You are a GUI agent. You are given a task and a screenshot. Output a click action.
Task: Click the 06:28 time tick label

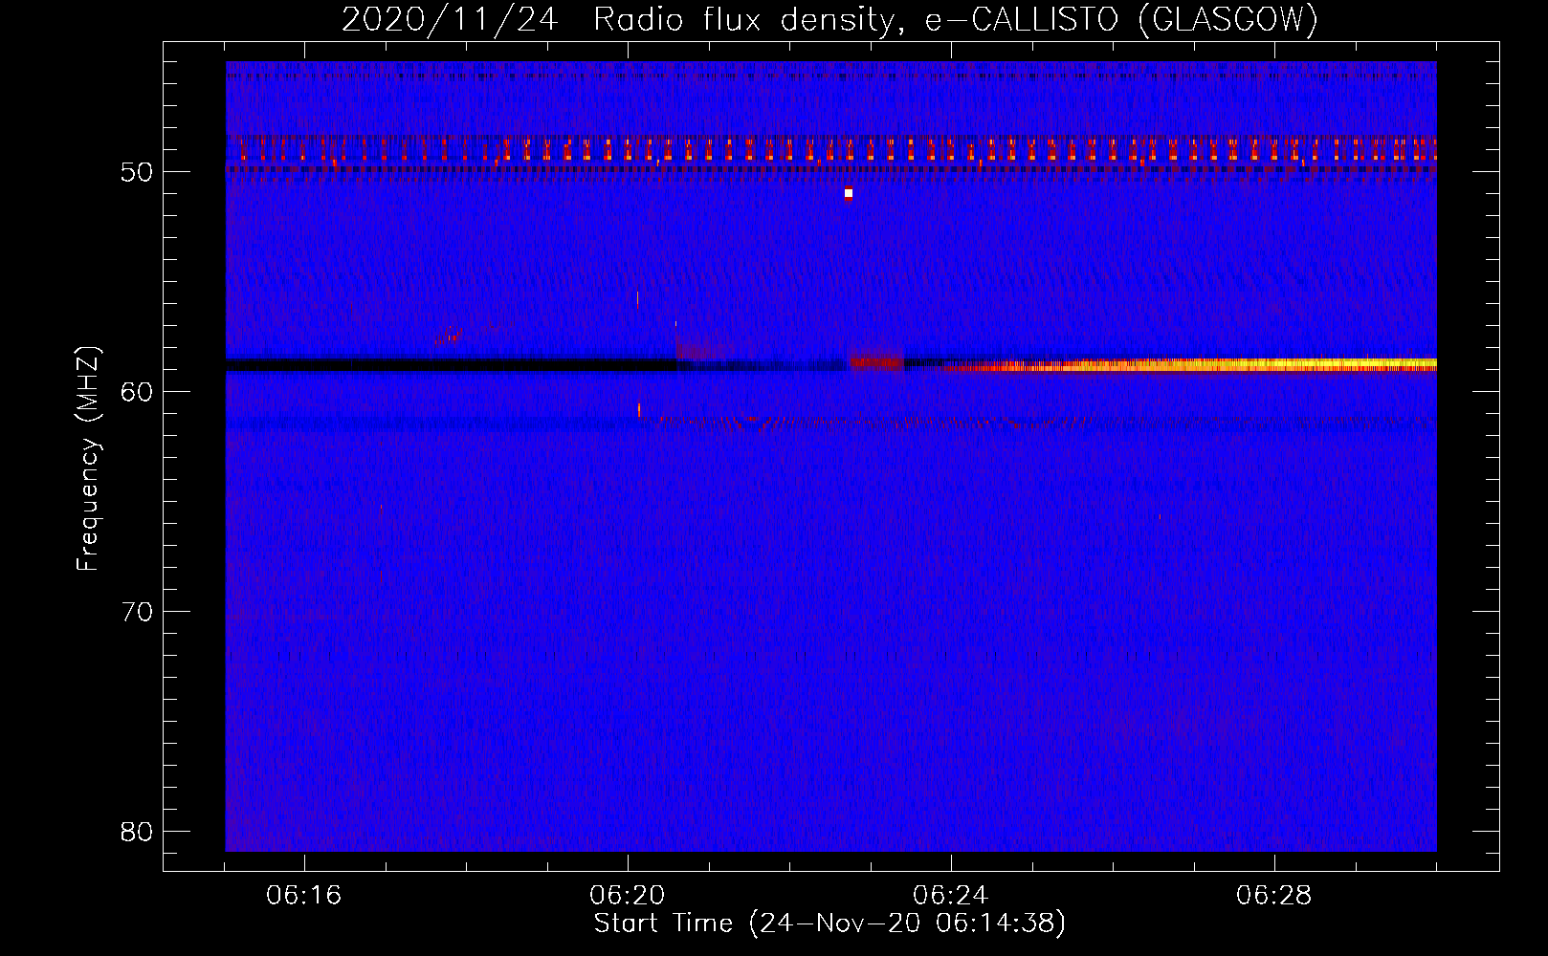pyautogui.click(x=1274, y=896)
